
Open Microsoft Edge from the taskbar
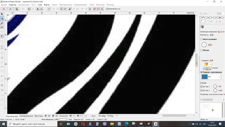(x=127, y=124)
